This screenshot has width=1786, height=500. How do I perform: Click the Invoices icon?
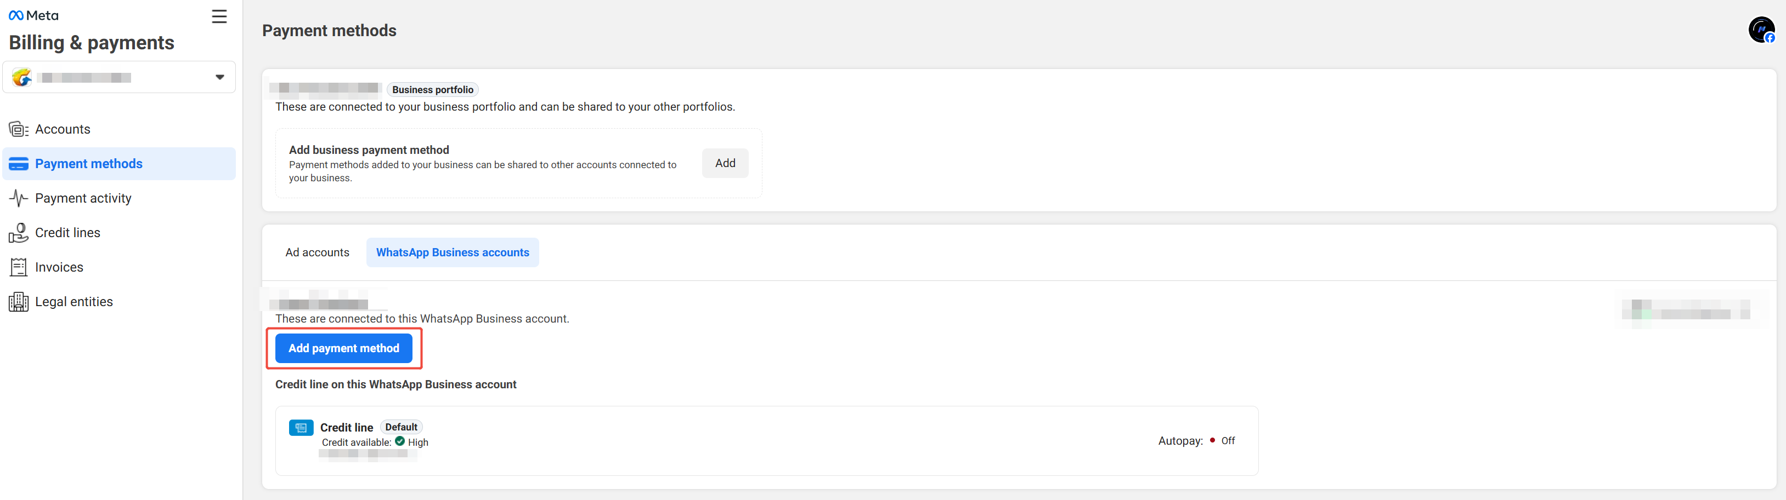click(18, 267)
